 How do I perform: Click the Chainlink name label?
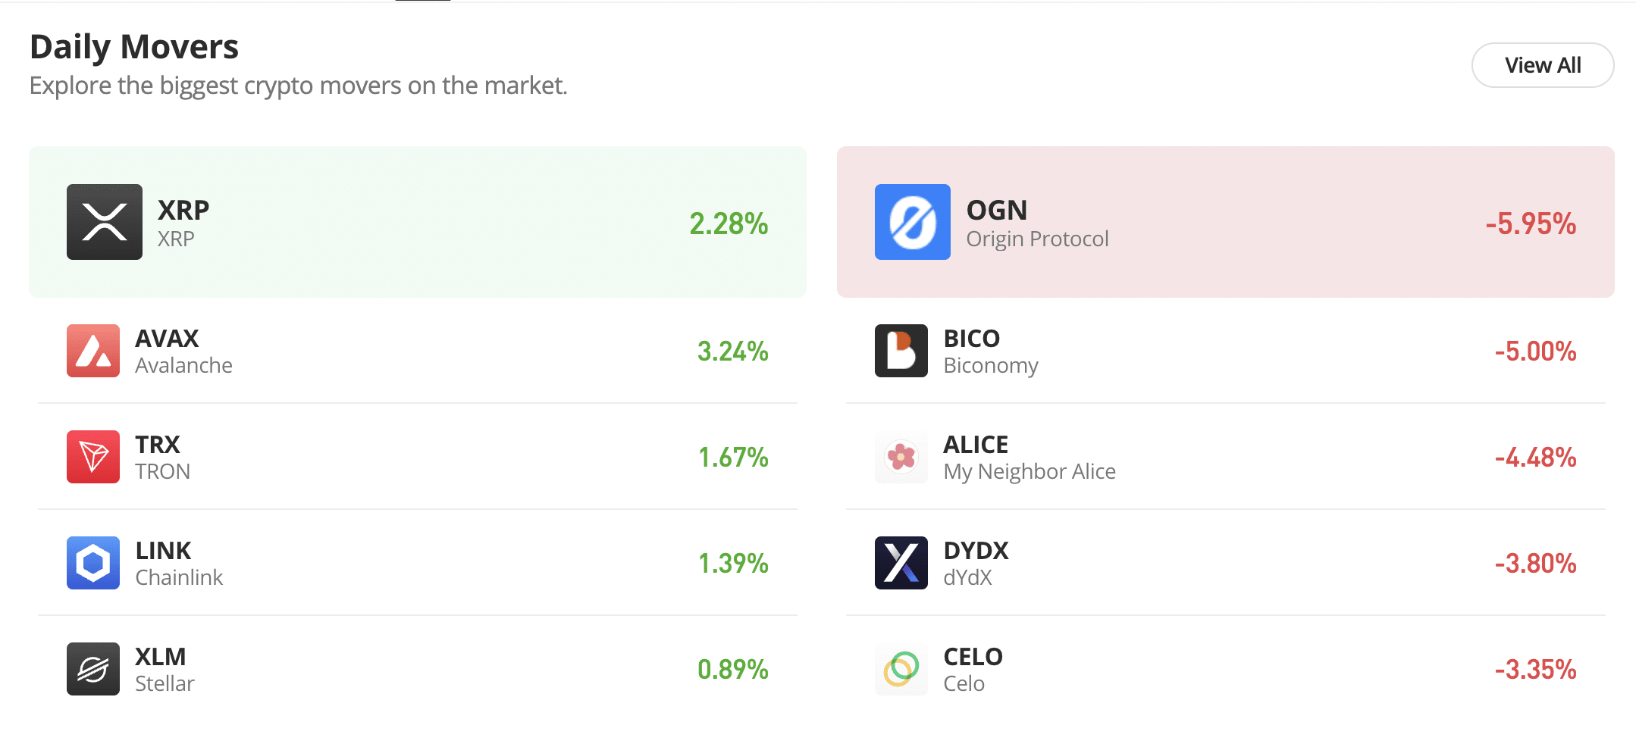[179, 577]
